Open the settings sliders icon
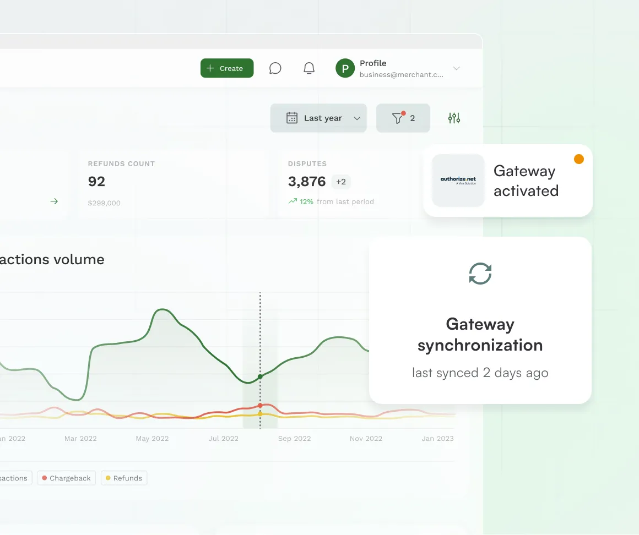This screenshot has width=639, height=535. [x=454, y=118]
